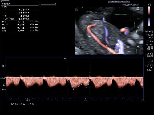Click the DR:65 dynamic range value
The width and height of the screenshot is (154, 115).
(x=150, y=49)
